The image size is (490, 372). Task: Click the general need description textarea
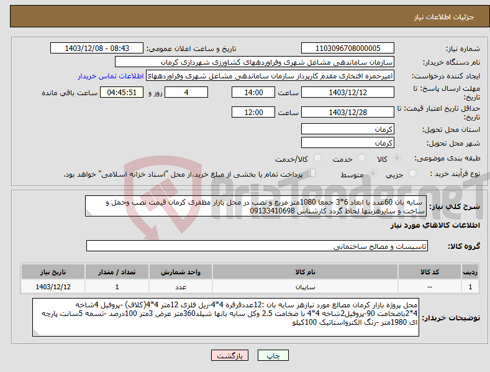[x=256, y=206]
